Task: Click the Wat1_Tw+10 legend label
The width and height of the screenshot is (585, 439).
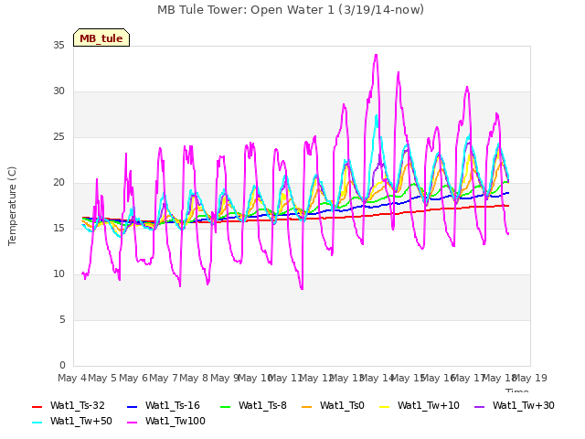Action: click(429, 405)
